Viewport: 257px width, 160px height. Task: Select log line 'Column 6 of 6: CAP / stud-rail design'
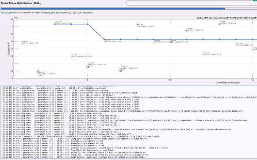tap(61, 132)
